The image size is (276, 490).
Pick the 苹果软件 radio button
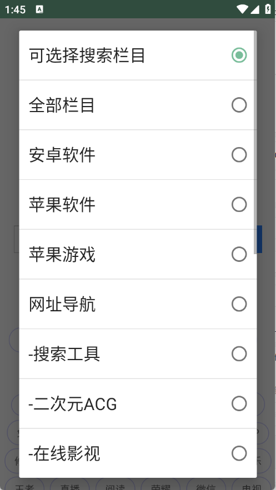239,205
